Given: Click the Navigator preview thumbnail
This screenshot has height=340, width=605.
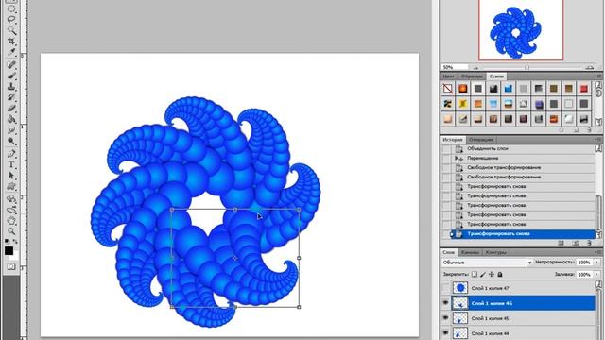Looking at the screenshot, I should coord(521,30).
